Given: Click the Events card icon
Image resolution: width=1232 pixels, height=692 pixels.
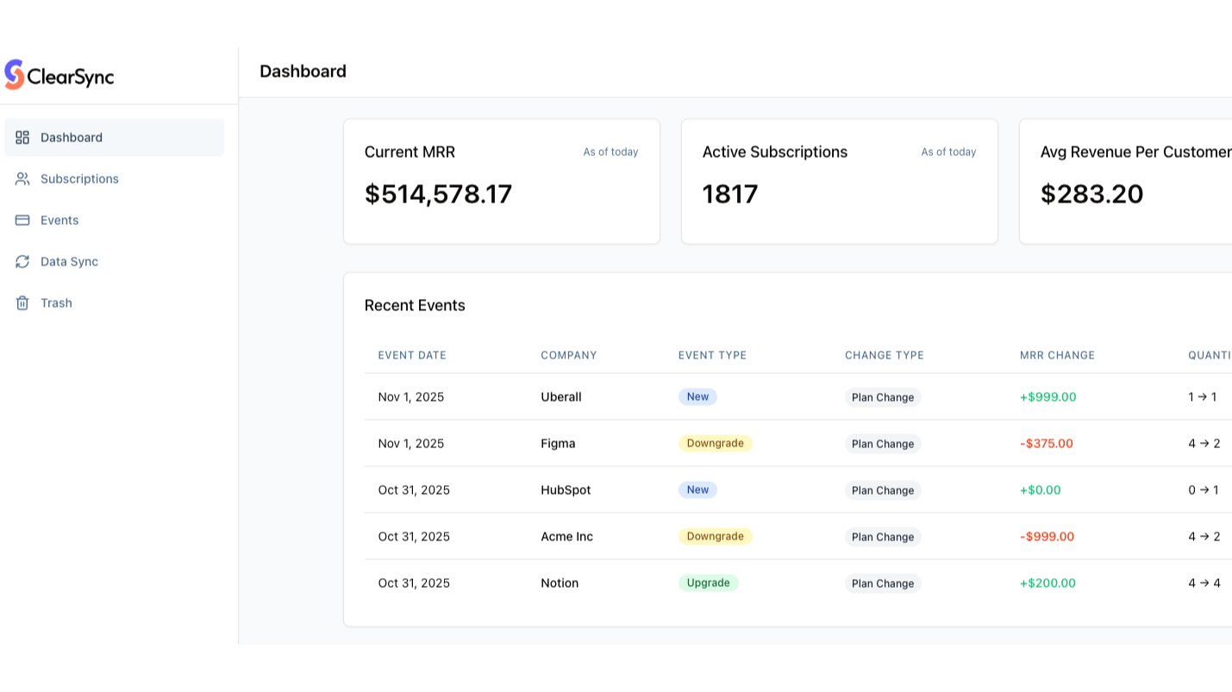Looking at the screenshot, I should [x=22, y=221].
